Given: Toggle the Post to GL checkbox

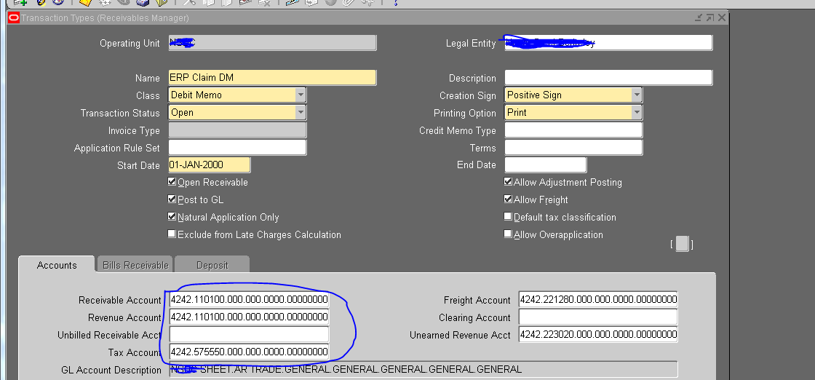Looking at the screenshot, I should point(172,199).
